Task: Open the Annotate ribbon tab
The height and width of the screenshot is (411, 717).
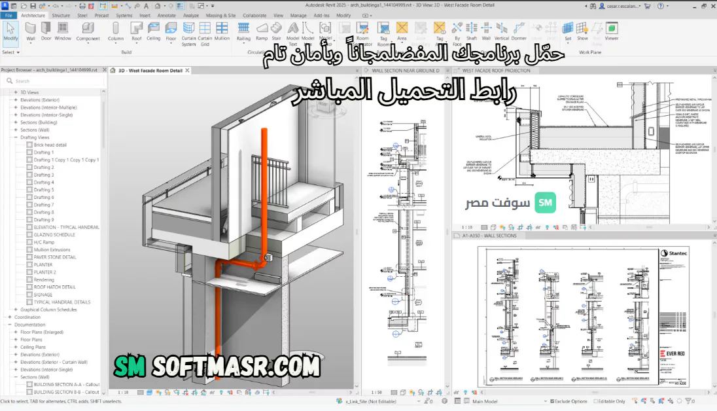Action: point(166,15)
